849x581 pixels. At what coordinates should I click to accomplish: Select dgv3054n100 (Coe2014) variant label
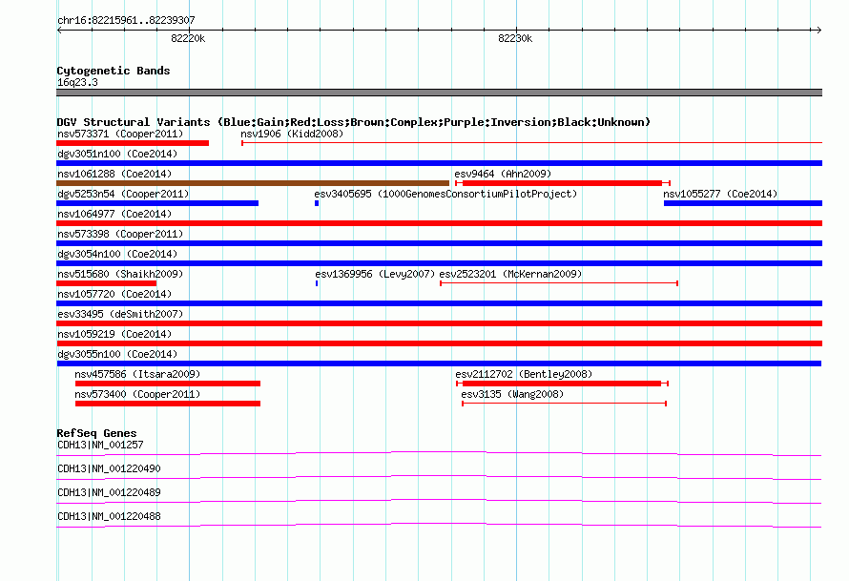(117, 254)
